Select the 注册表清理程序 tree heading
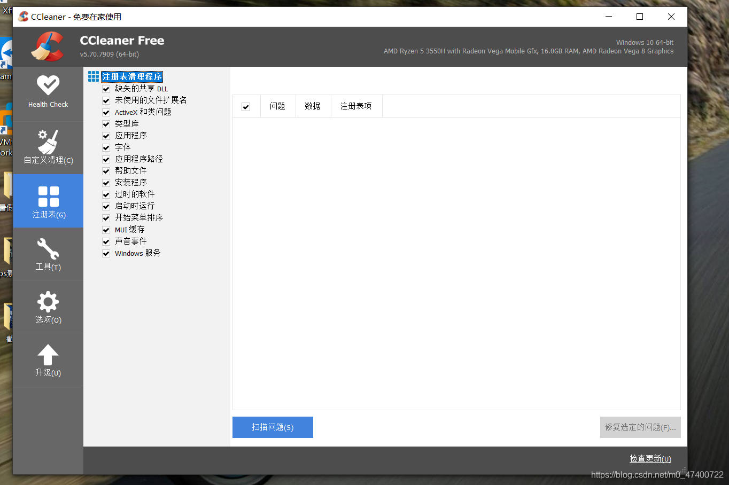The height and width of the screenshot is (485, 729). point(132,76)
